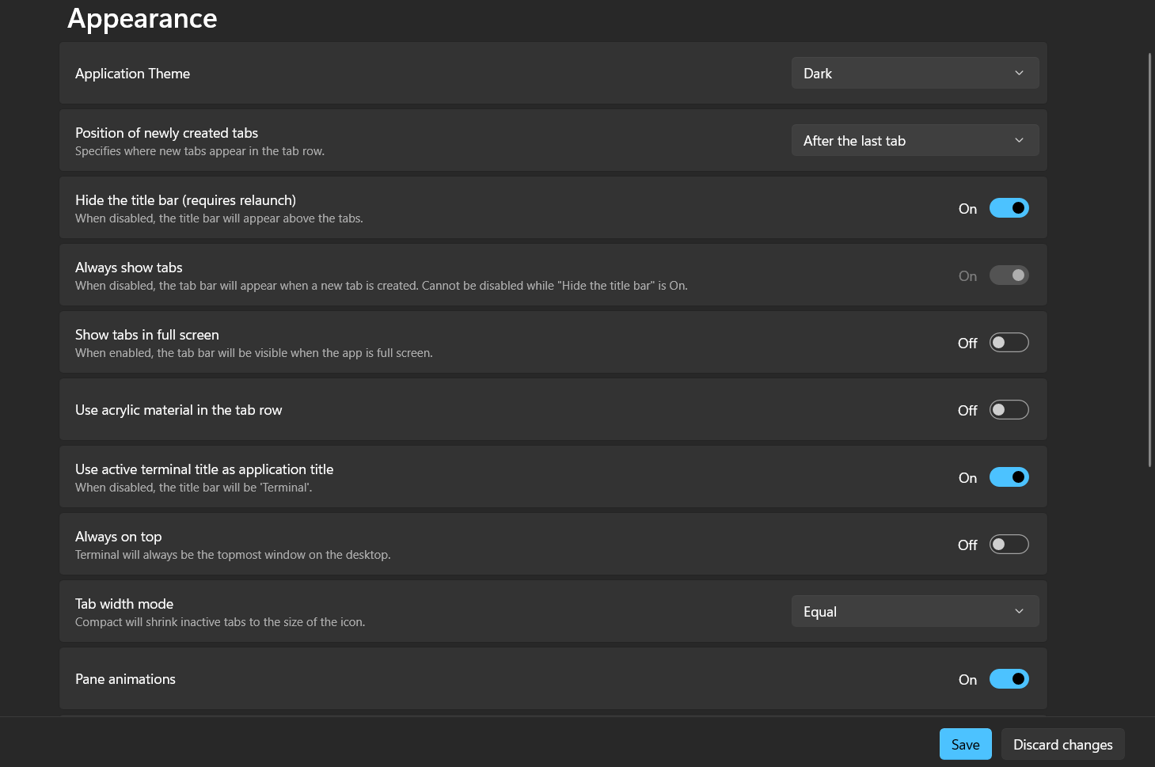Viewport: 1155px width, 767px height.
Task: Click 'Use acrylic material in the tab row' text
Action: point(178,410)
